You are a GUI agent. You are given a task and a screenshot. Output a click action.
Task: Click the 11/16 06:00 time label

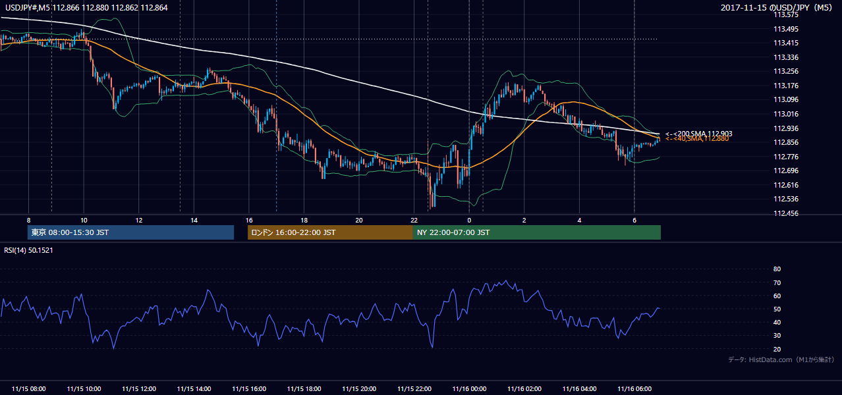634,389
